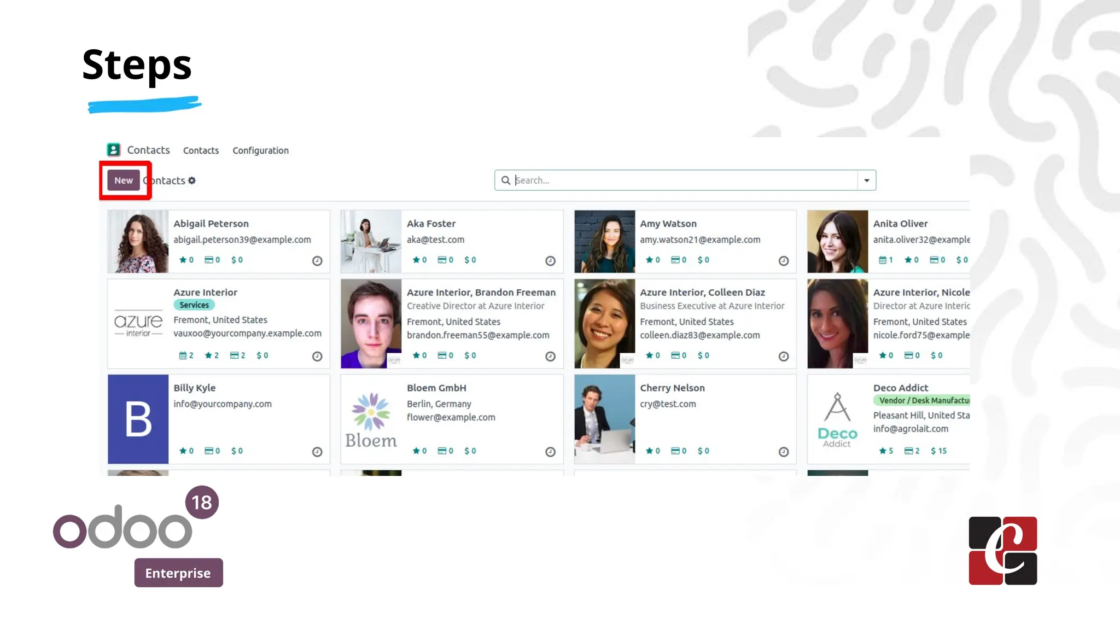This screenshot has width=1120, height=630.
Task: Click the star icon on Deco Addict's card
Action: (883, 451)
